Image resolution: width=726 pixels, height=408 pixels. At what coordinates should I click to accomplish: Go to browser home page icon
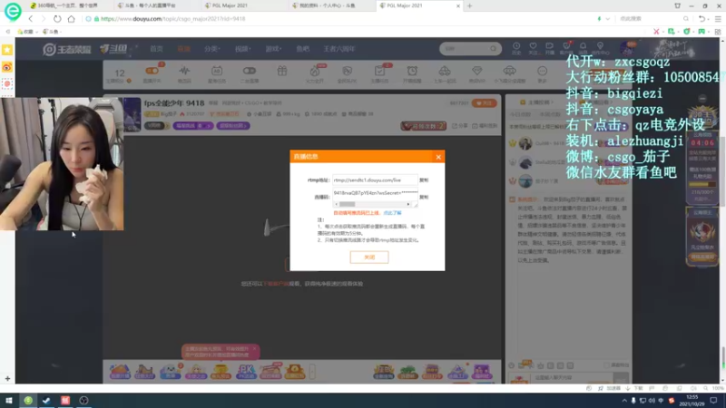coord(72,19)
